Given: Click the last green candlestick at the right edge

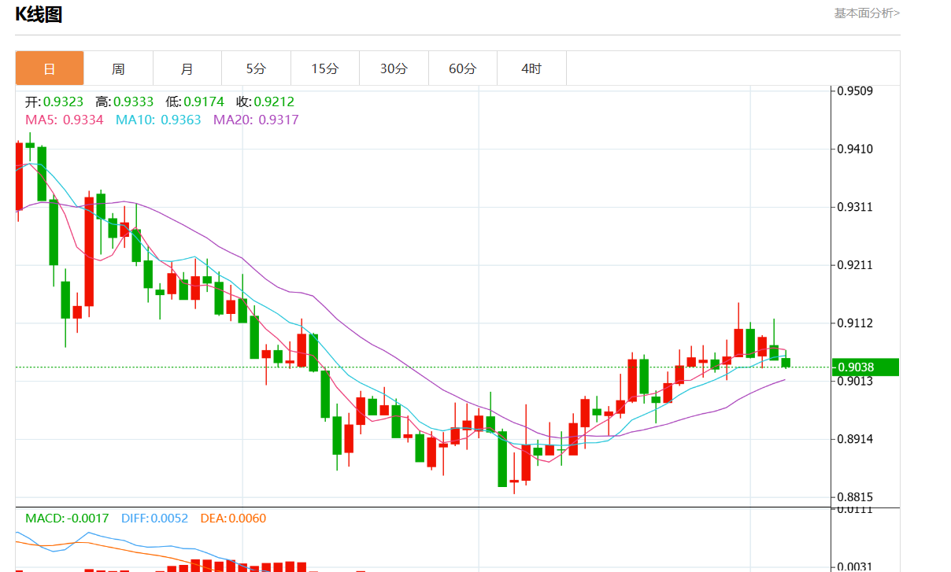Looking at the screenshot, I should pyautogui.click(x=786, y=362).
